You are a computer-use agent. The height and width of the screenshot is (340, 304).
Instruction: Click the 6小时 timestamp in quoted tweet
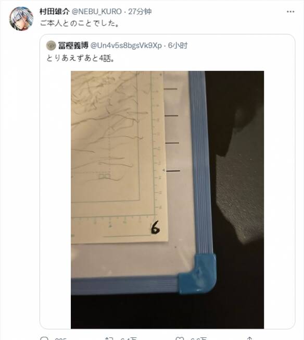(178, 45)
